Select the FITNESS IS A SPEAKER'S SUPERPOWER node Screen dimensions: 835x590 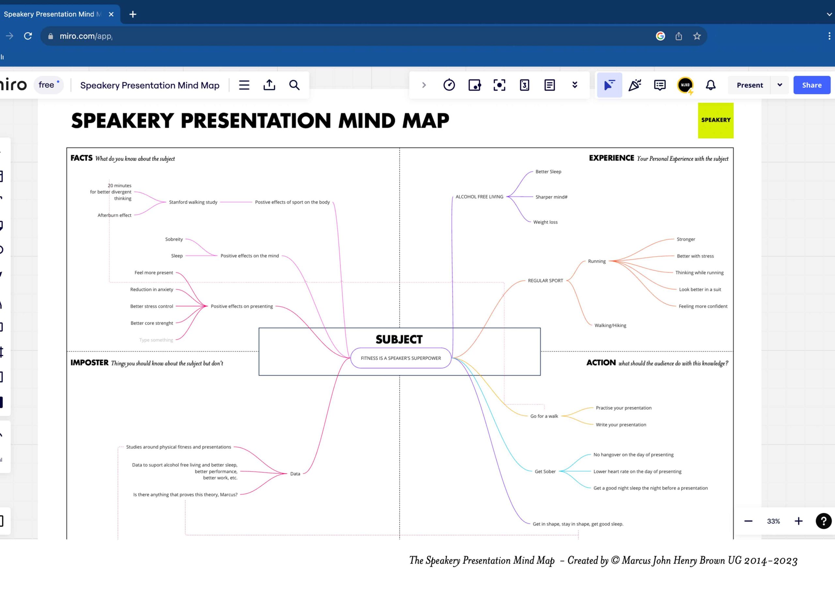pyautogui.click(x=401, y=358)
